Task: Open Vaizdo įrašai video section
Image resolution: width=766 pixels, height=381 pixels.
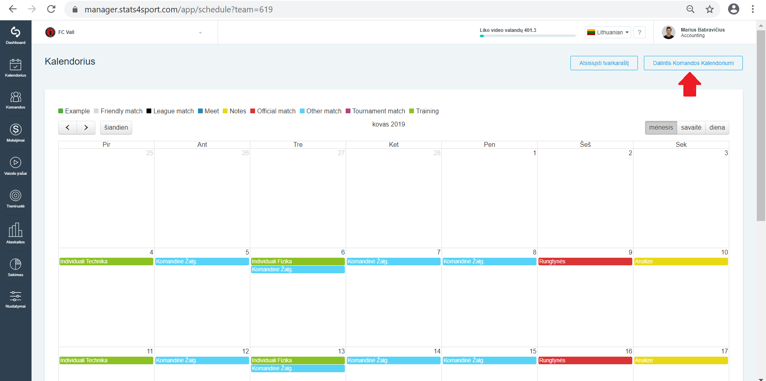Action: click(16, 166)
